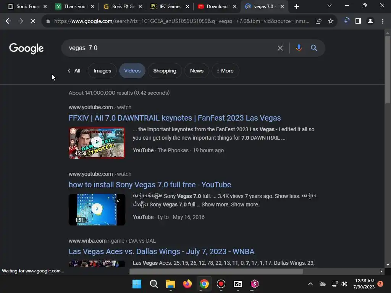This screenshot has height=293, width=391.
Task: Open volume control in system tray
Action: pyautogui.click(x=344, y=284)
